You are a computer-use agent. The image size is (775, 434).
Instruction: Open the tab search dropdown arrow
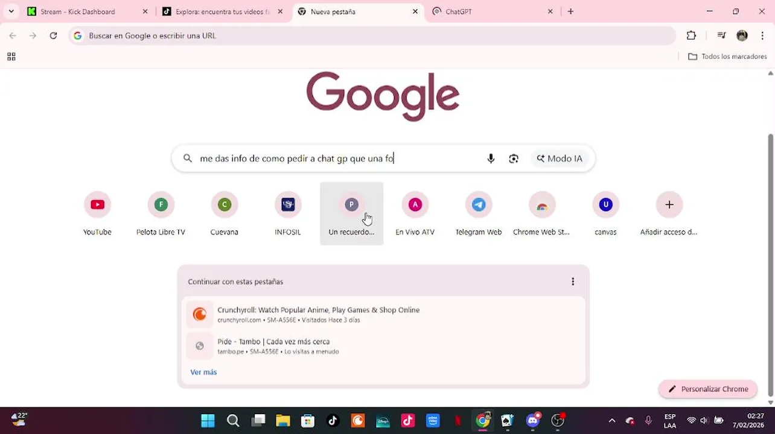tap(11, 11)
